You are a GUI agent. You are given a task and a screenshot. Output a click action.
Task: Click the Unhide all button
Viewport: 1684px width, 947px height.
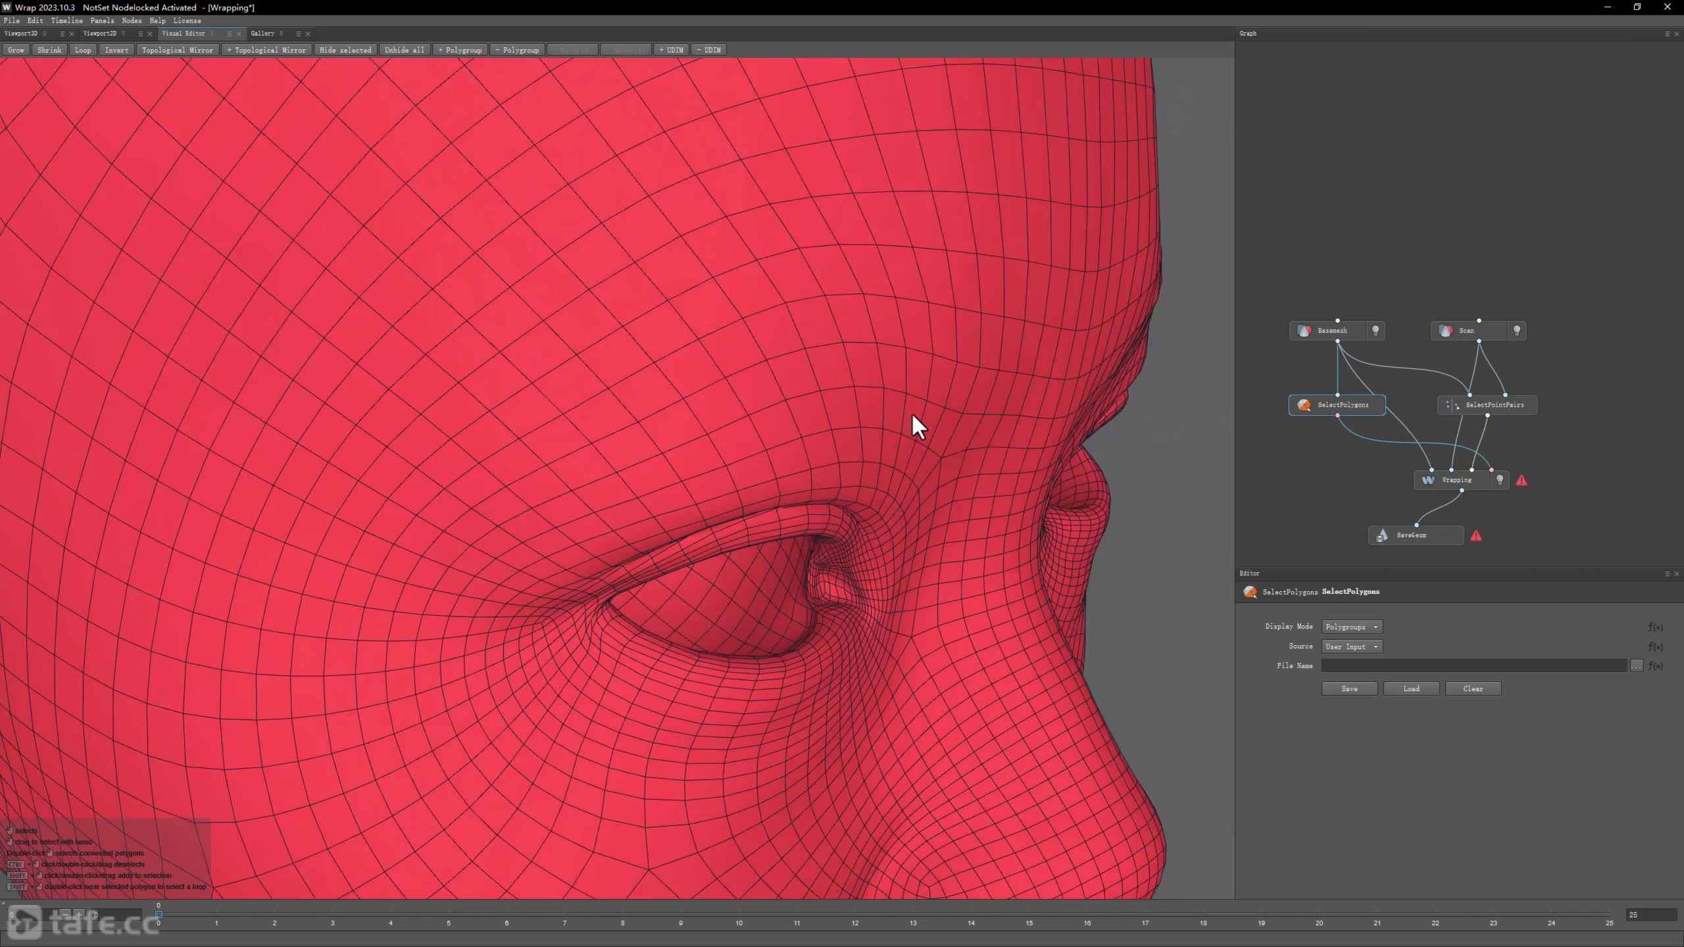[405, 50]
